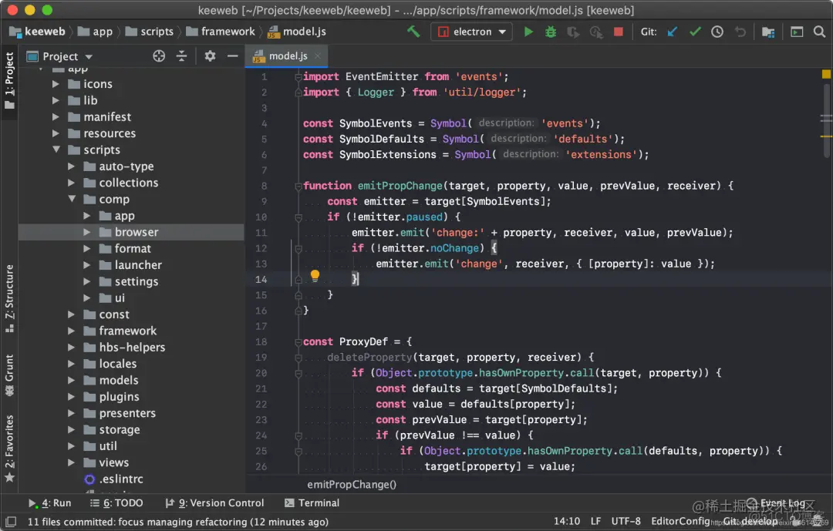Commit changes with the green checkmark
Image resolution: width=833 pixels, height=531 pixels.
695,32
